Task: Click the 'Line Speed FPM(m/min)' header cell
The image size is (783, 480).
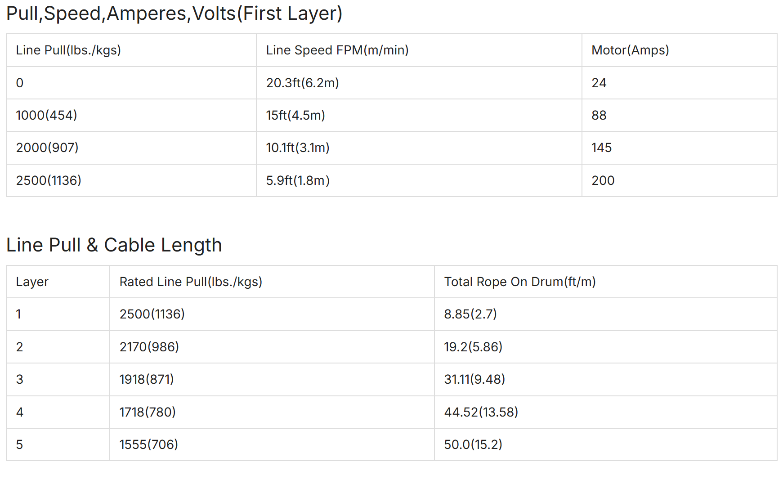Action: coord(419,50)
